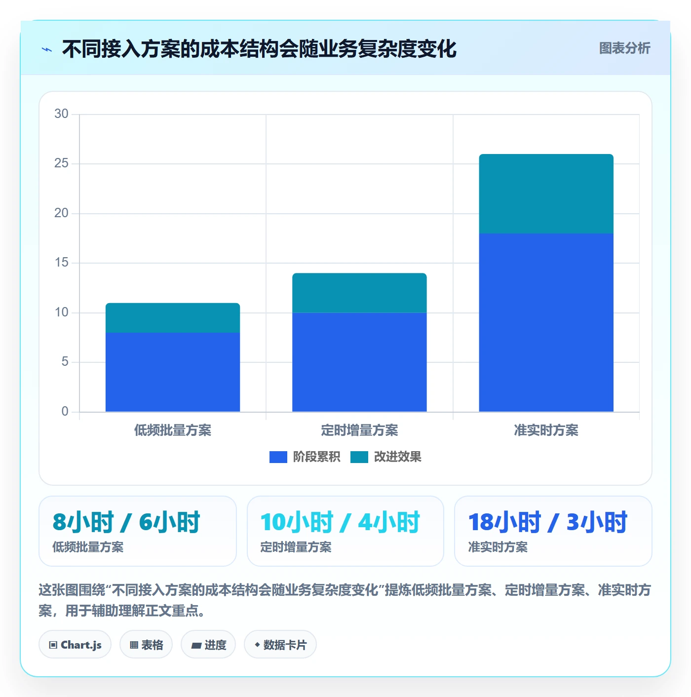Toggle the 阶段累积 legend color box
This screenshot has height=697, width=691.
(278, 457)
